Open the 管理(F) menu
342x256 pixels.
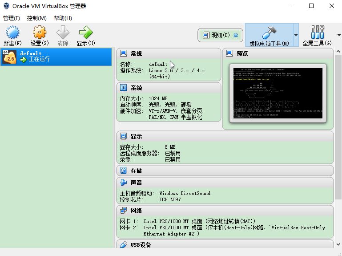pyautogui.click(x=12, y=18)
